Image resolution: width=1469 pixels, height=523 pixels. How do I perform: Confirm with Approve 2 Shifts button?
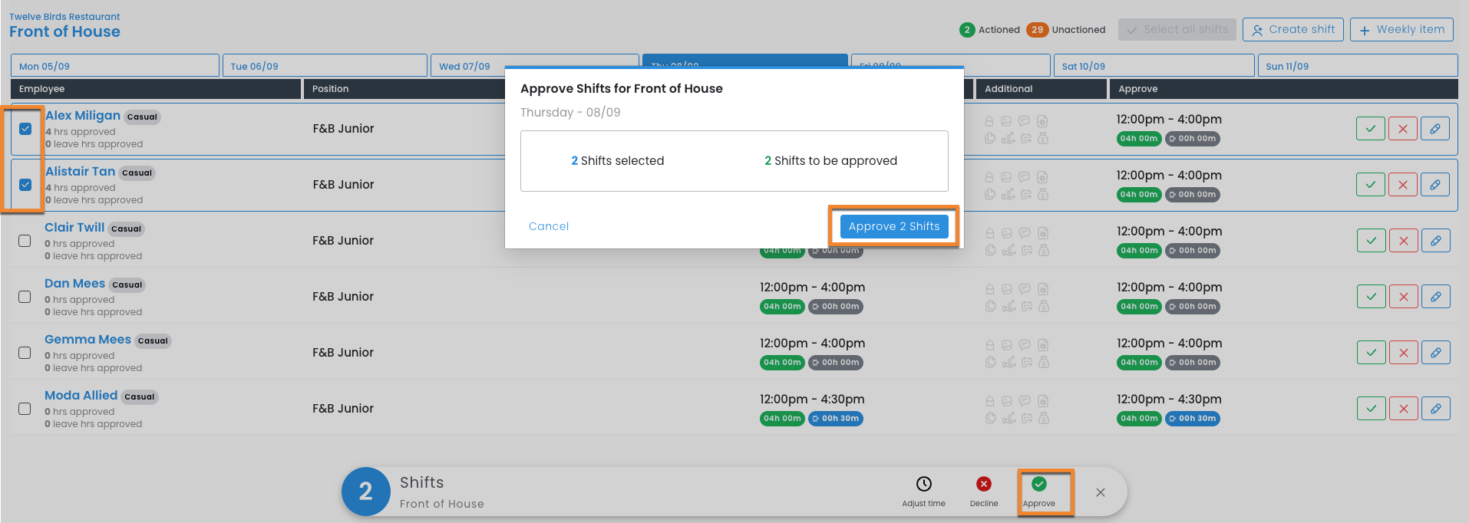tap(893, 226)
